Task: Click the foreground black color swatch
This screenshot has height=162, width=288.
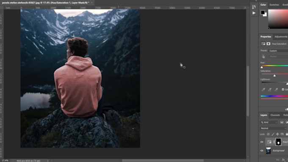Action: (x=263, y=12)
